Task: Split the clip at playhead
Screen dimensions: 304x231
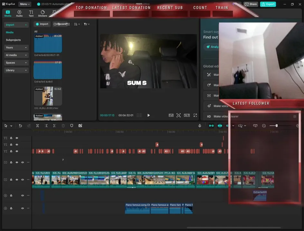Action: tap(37, 126)
